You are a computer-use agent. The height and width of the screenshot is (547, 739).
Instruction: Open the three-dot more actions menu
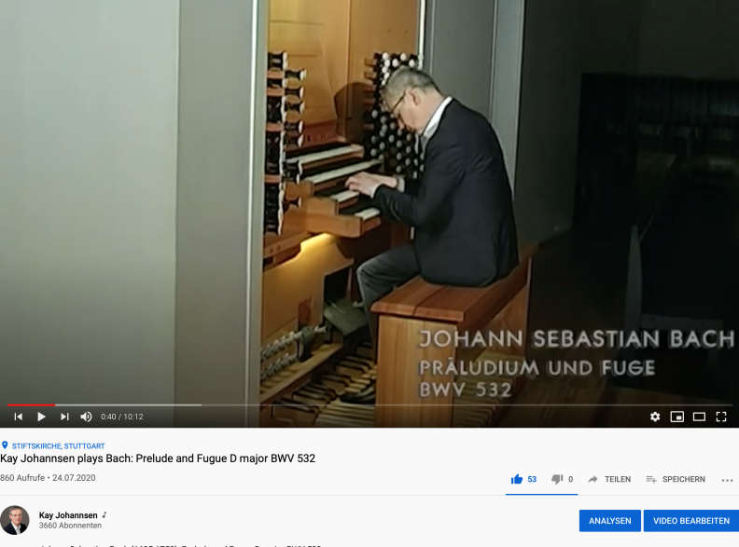coord(727,480)
